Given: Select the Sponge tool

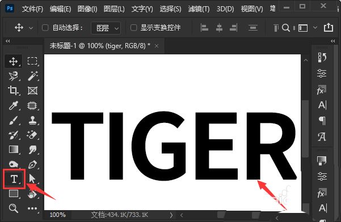Looking at the screenshot, I should click(x=13, y=164).
